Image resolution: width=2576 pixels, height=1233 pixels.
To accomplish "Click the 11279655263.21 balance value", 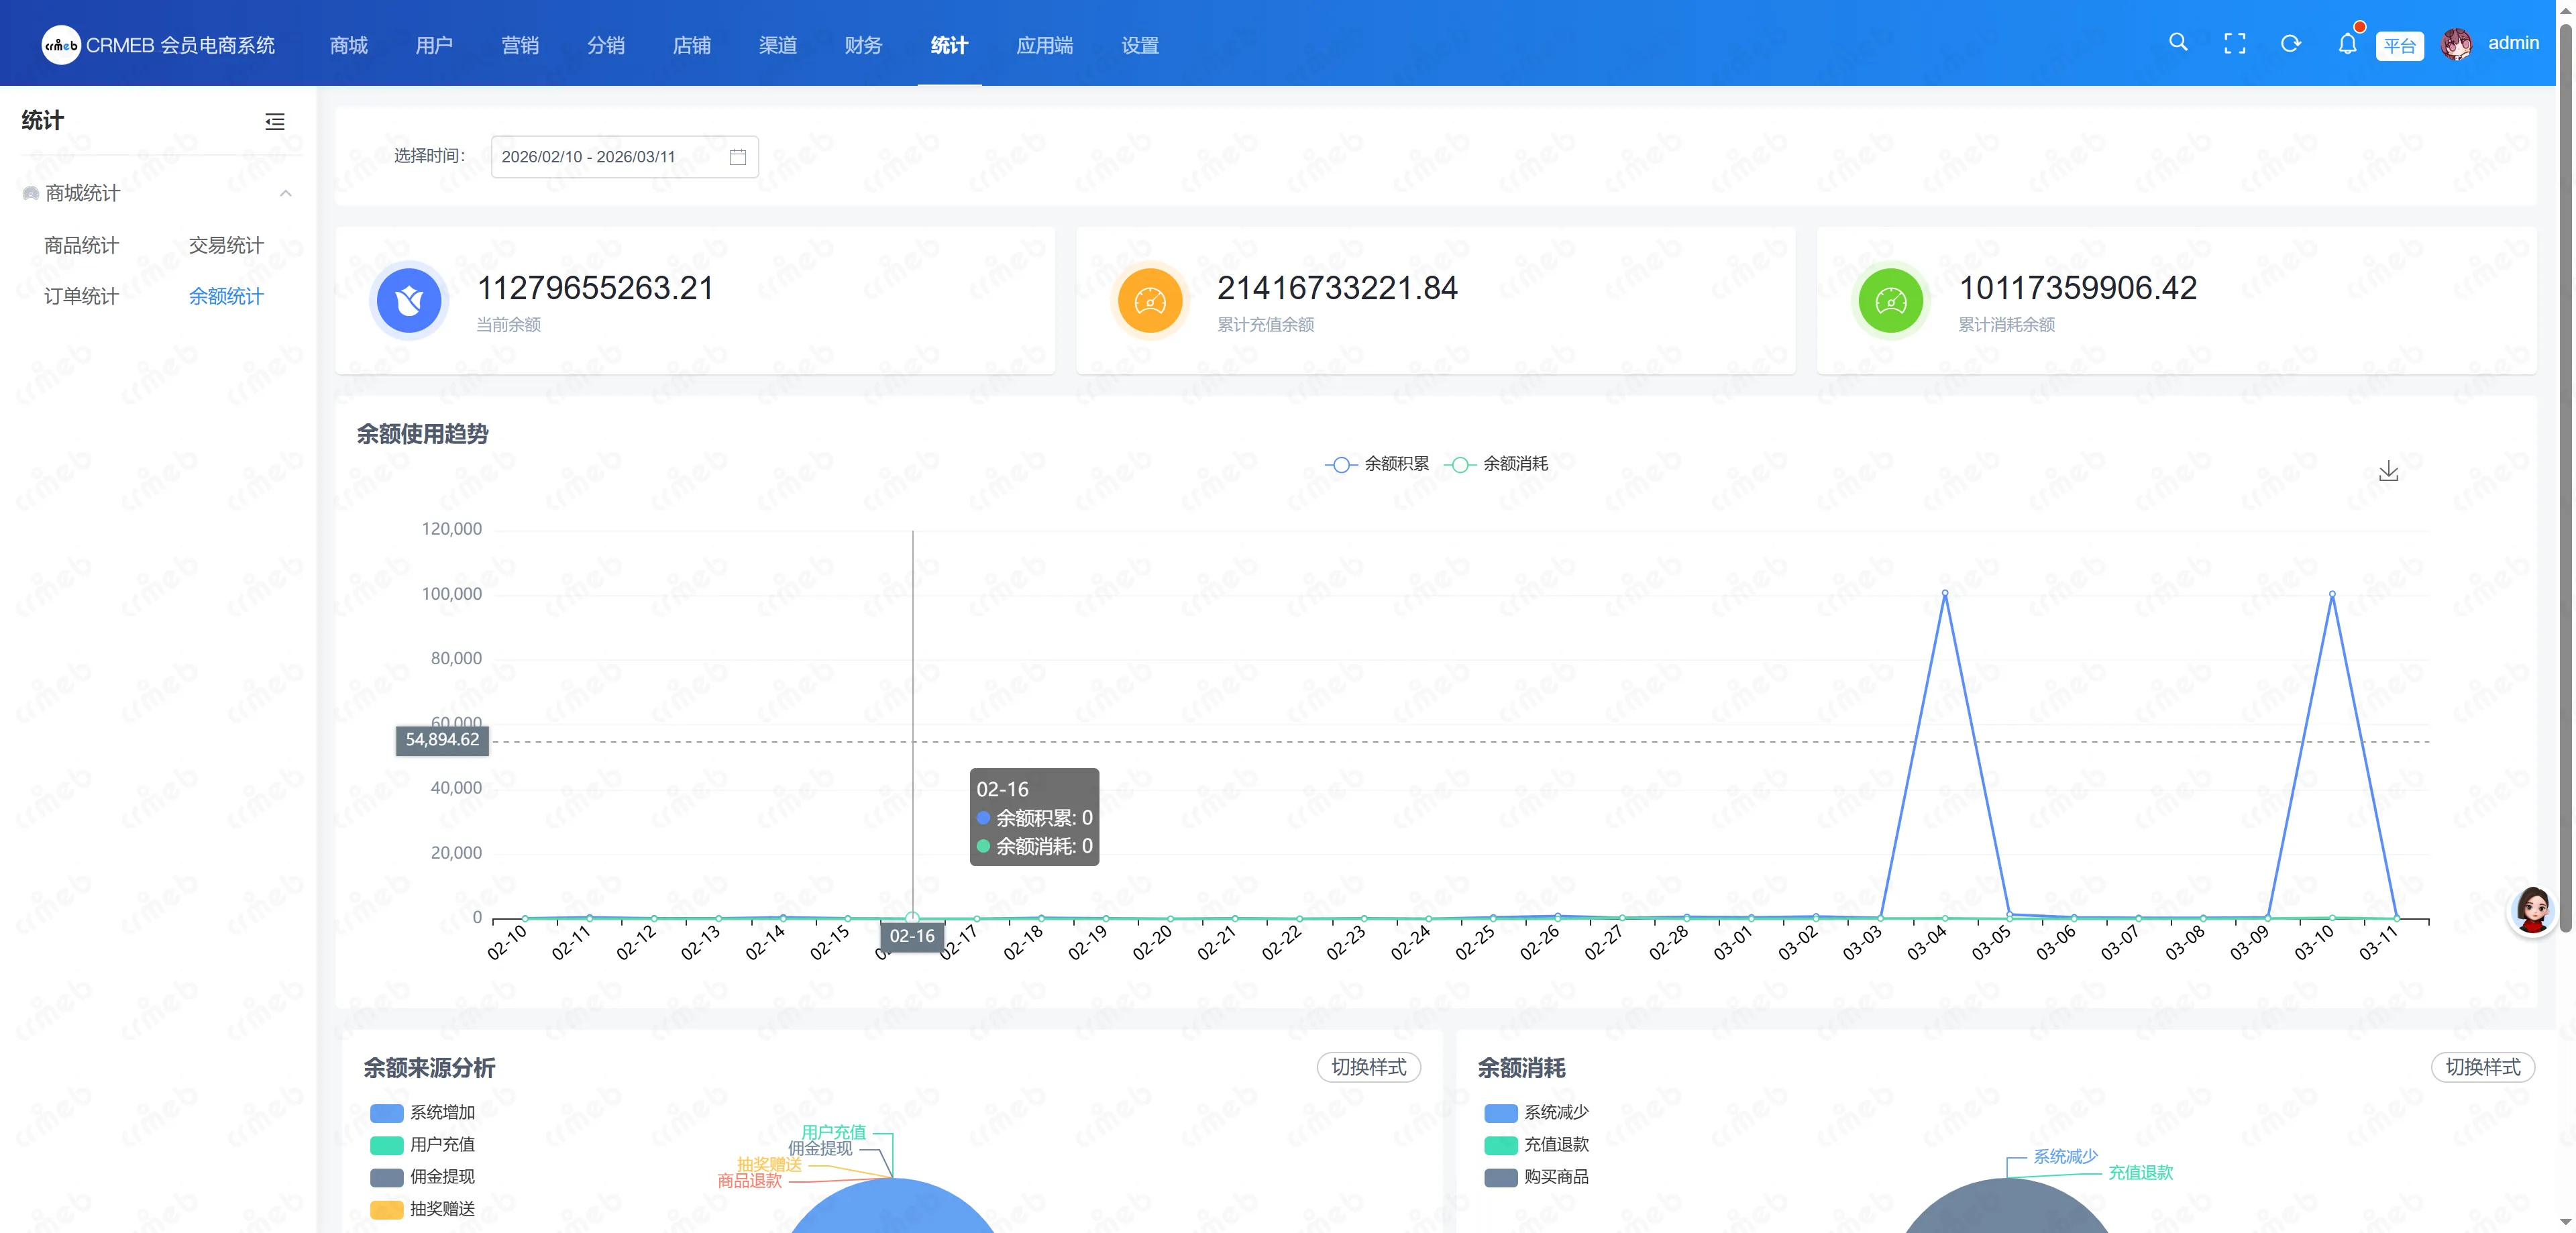I will click(596, 289).
